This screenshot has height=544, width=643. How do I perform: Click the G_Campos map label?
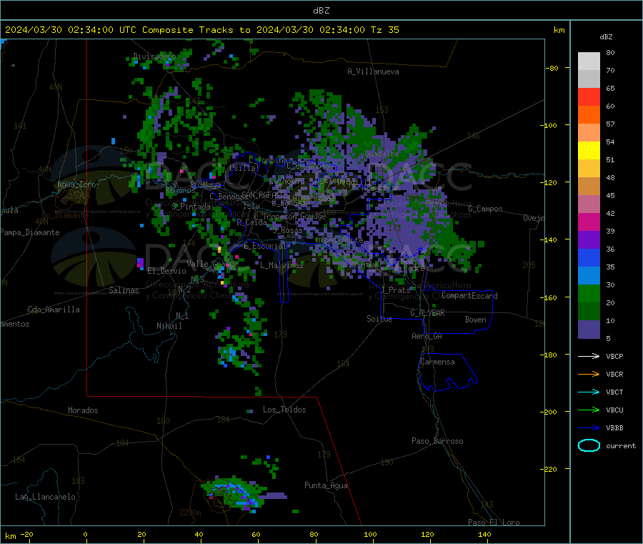point(486,209)
